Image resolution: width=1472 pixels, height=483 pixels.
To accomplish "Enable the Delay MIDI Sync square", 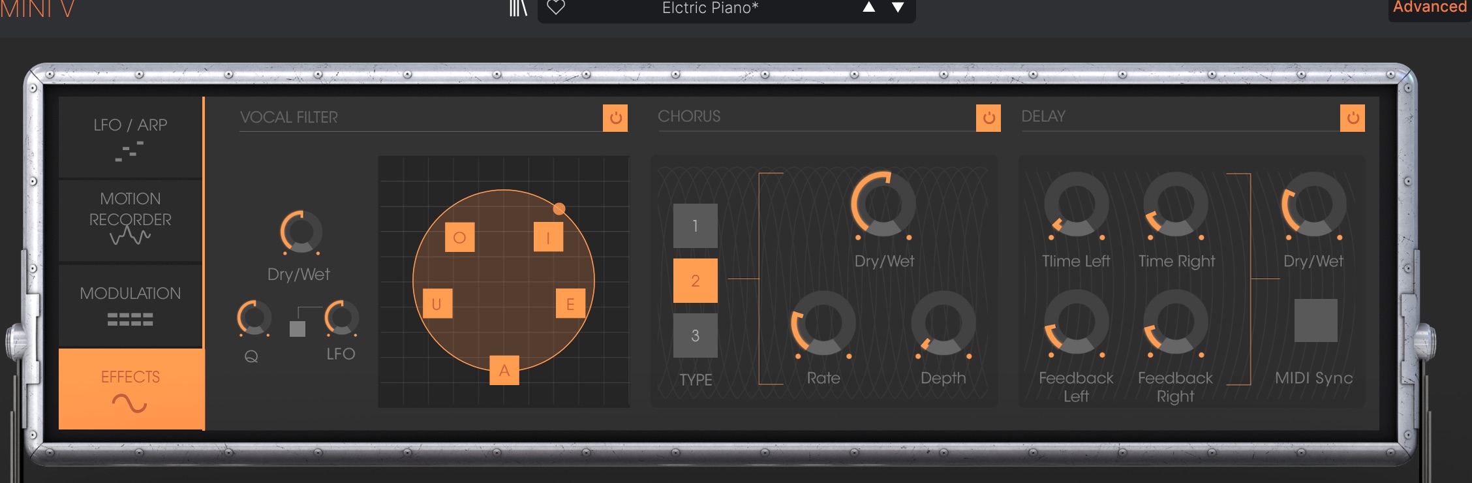I will pos(1315,320).
